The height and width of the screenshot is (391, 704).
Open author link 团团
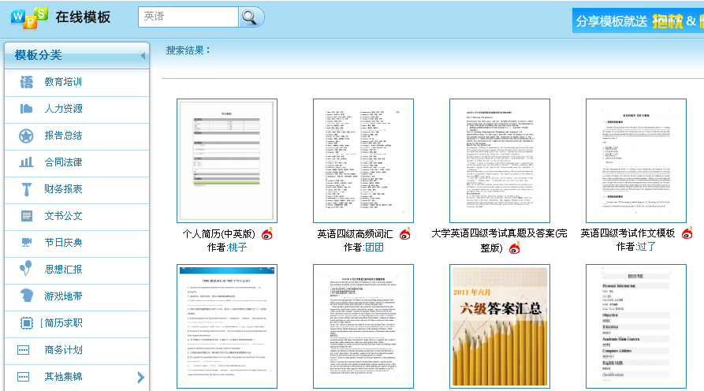click(374, 248)
